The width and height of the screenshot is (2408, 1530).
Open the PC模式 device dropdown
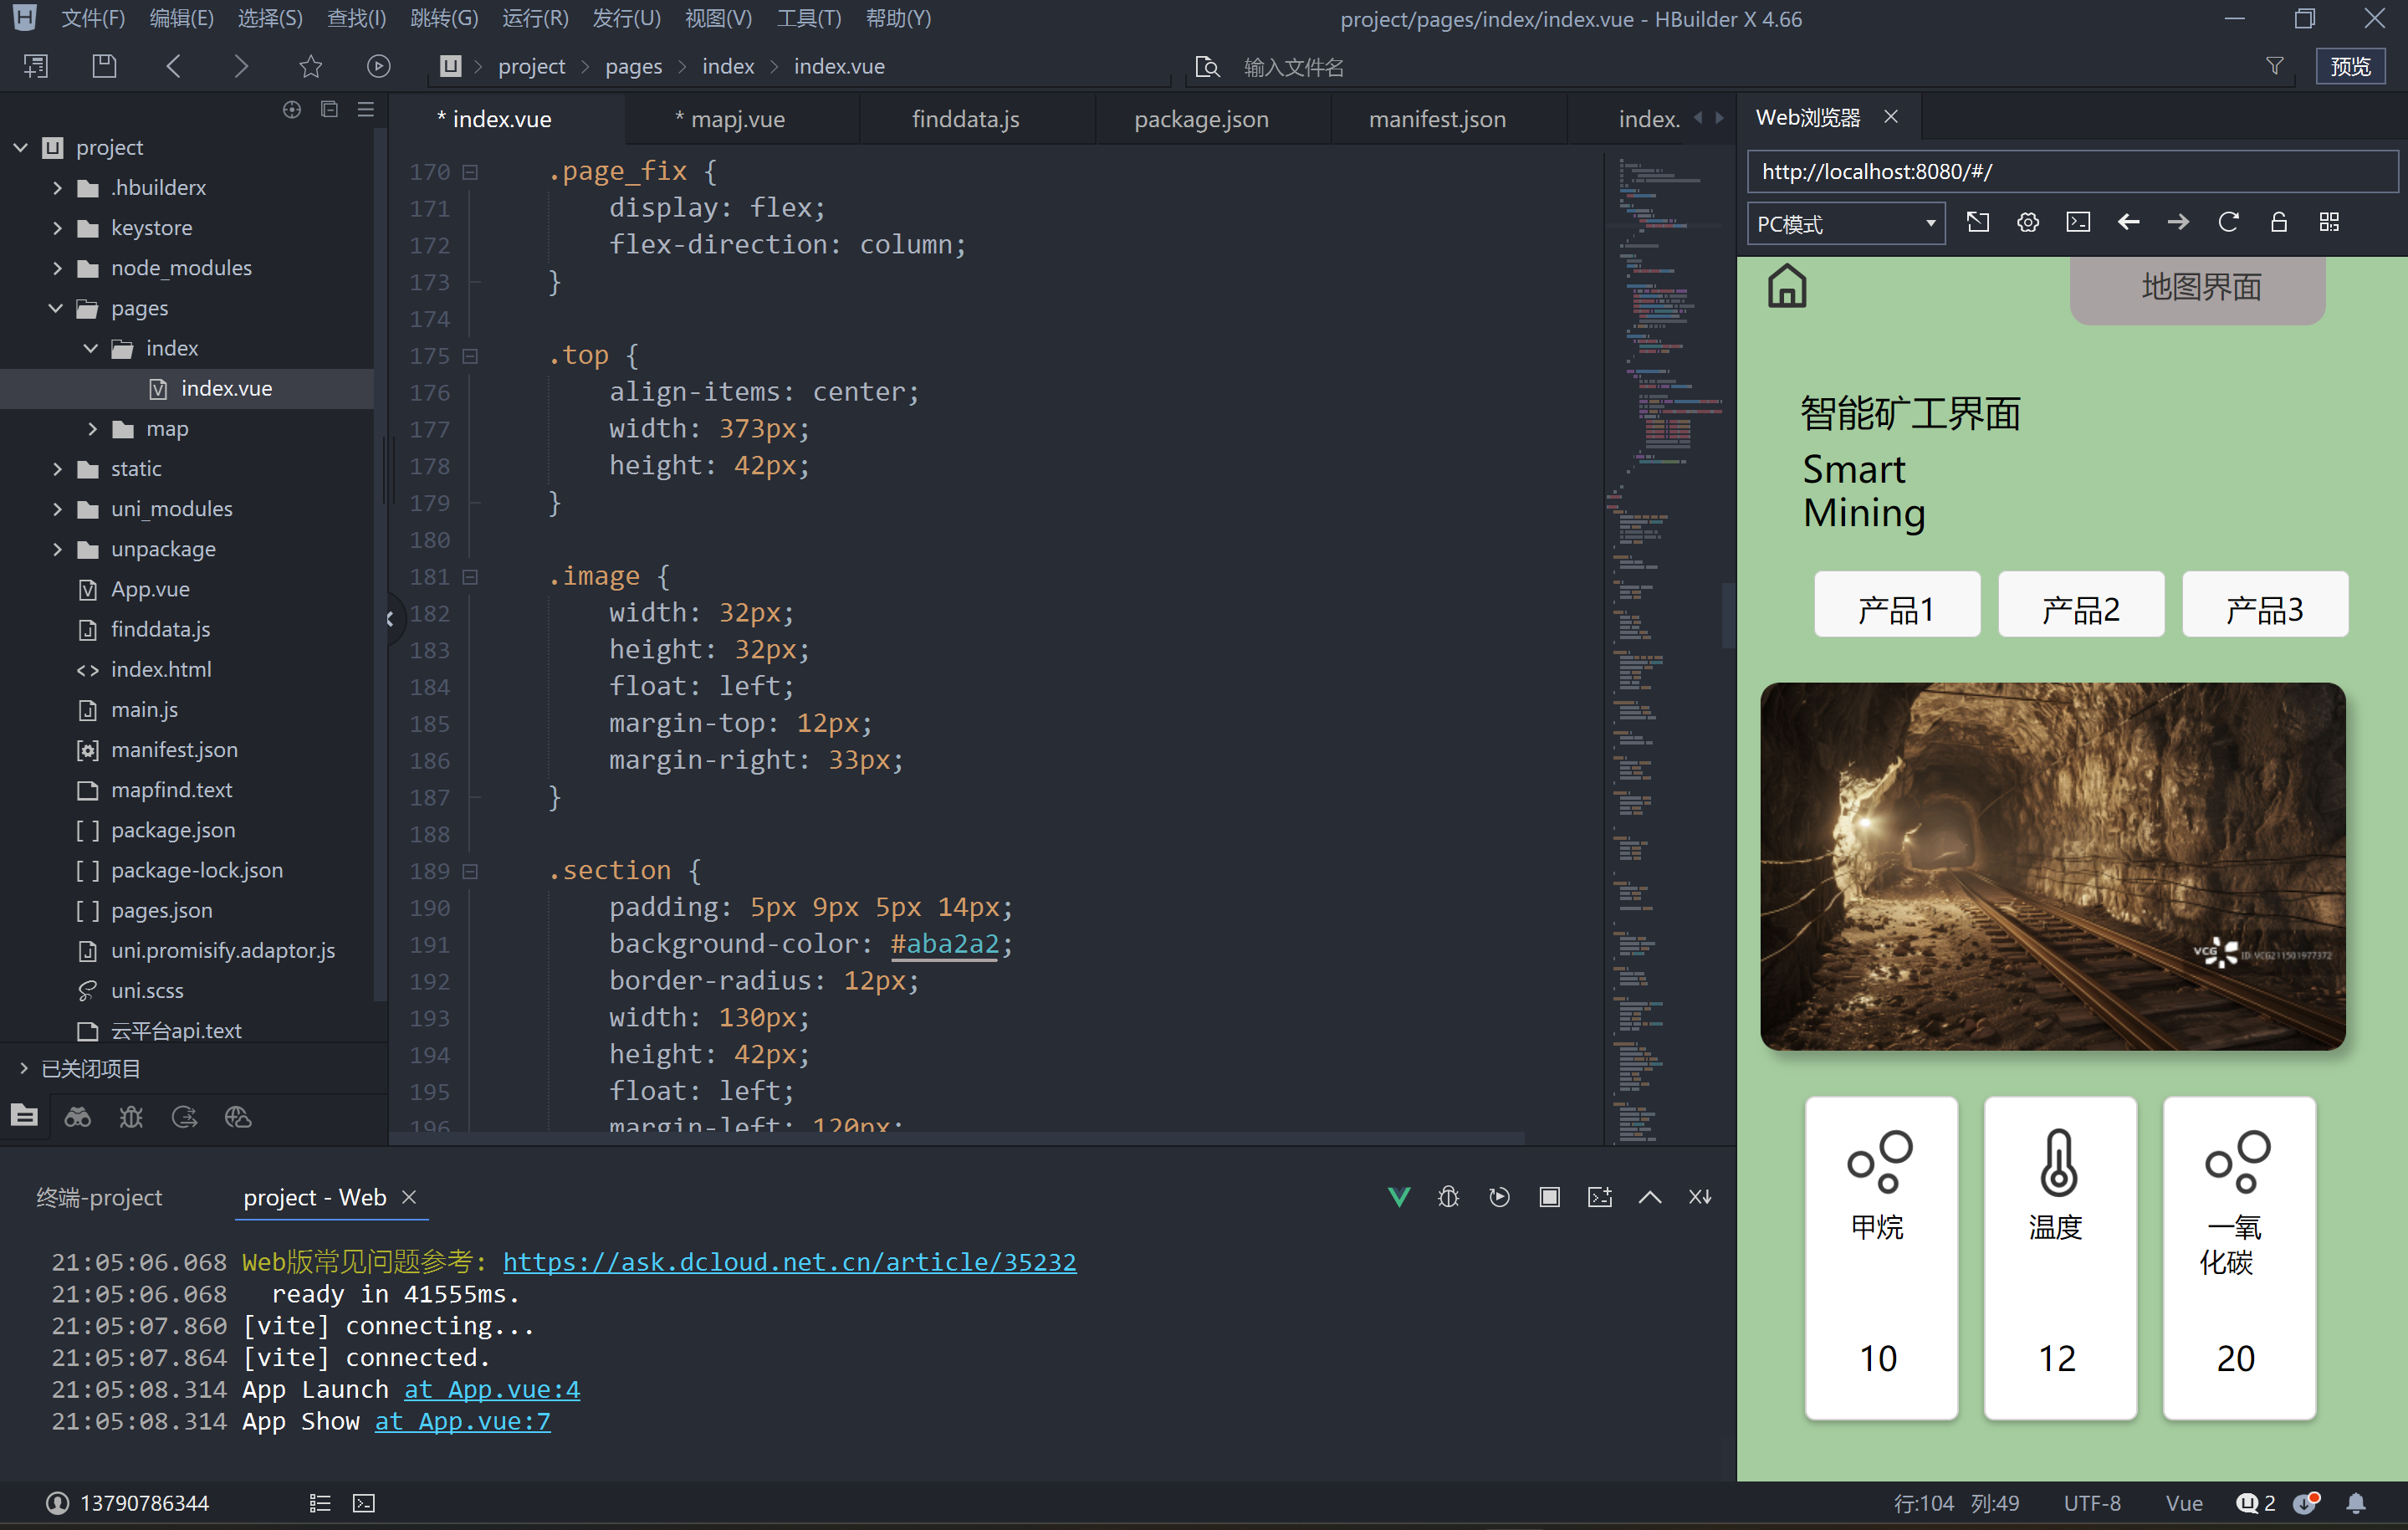[x=1846, y=223]
